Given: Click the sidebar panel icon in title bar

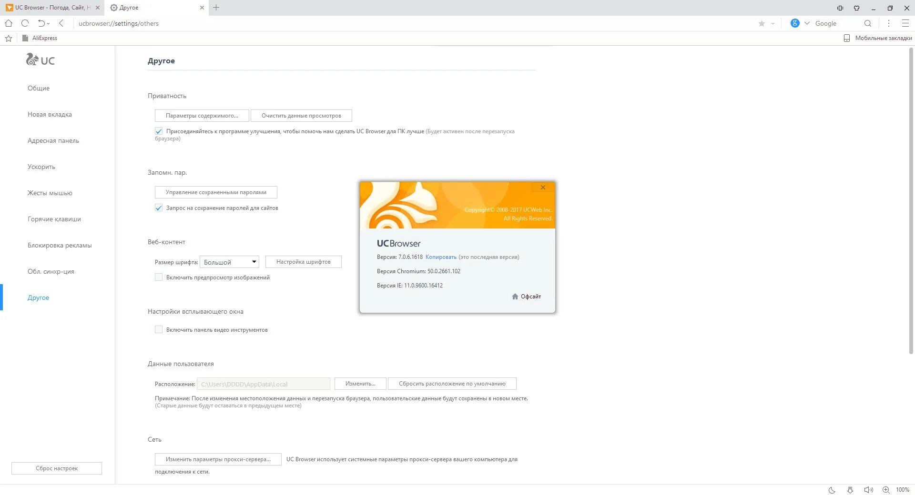Looking at the screenshot, I should point(840,8).
